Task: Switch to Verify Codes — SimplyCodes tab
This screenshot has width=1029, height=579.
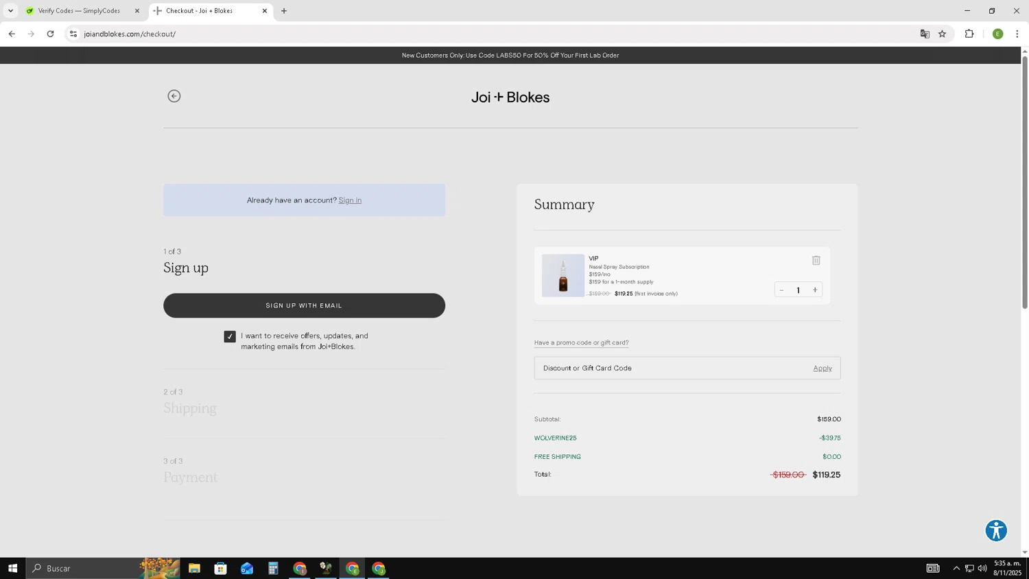Action: 79,11
